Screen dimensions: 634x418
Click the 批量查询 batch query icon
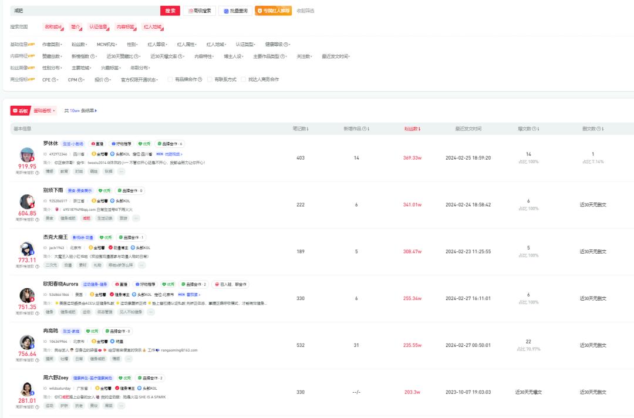coord(226,11)
